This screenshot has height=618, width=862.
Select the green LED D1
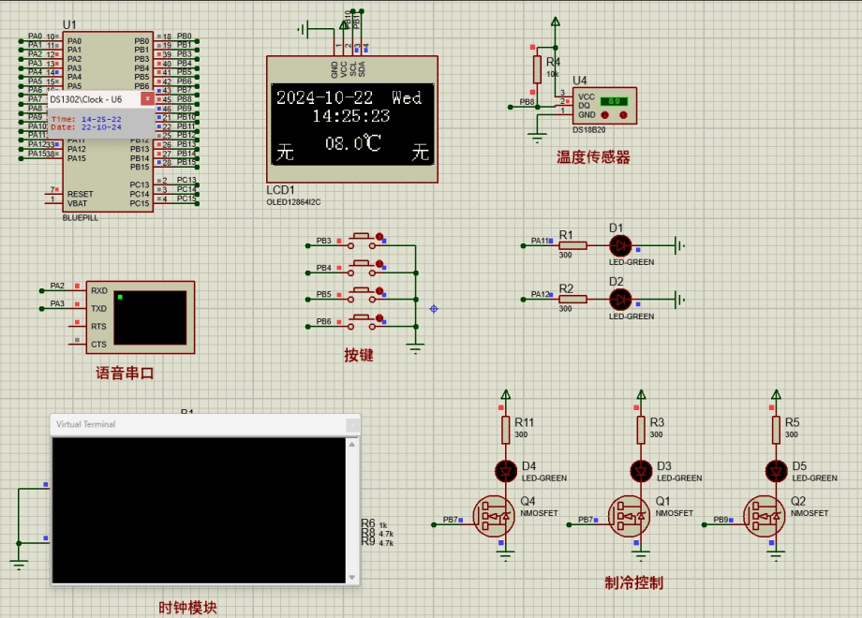tap(620, 246)
